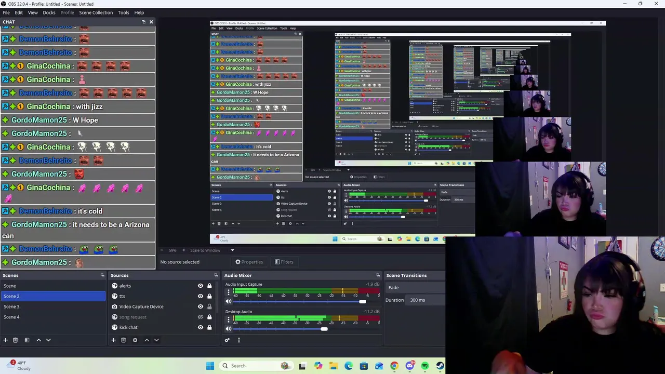Screen dimensions: 665x374
Task: Open Spotify from the taskbar
Action: (x=425, y=366)
